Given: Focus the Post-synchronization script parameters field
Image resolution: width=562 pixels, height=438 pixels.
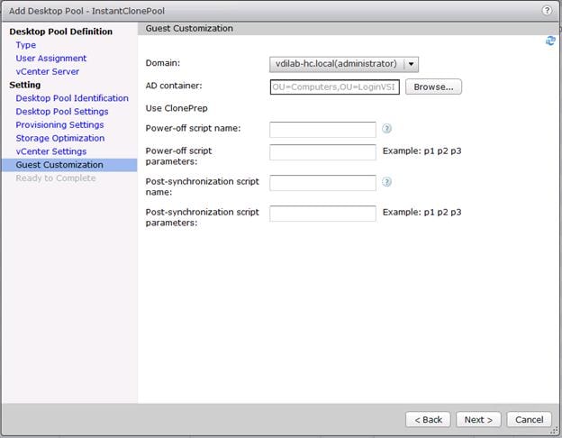Looking at the screenshot, I should tap(322, 214).
